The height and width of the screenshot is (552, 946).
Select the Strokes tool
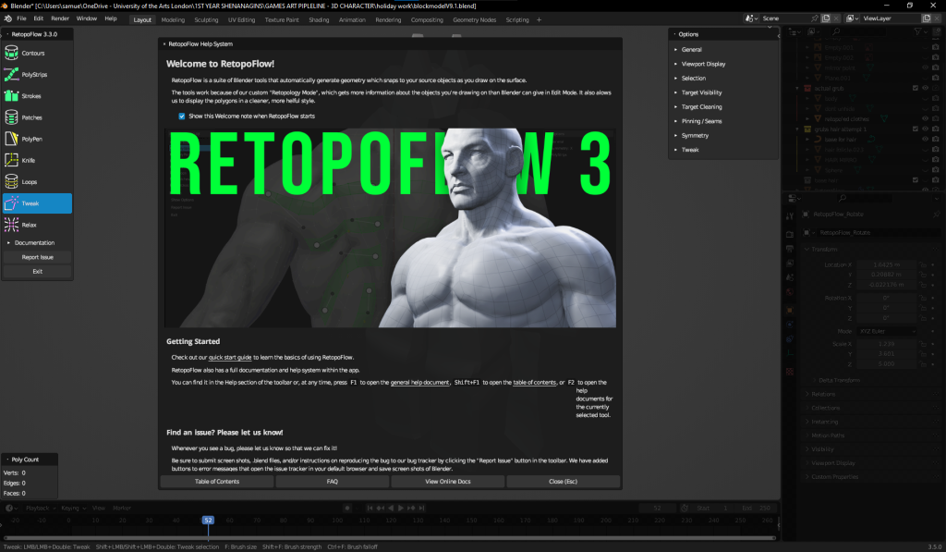[x=37, y=96]
